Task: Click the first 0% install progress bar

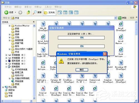Action: click(x=81, y=38)
